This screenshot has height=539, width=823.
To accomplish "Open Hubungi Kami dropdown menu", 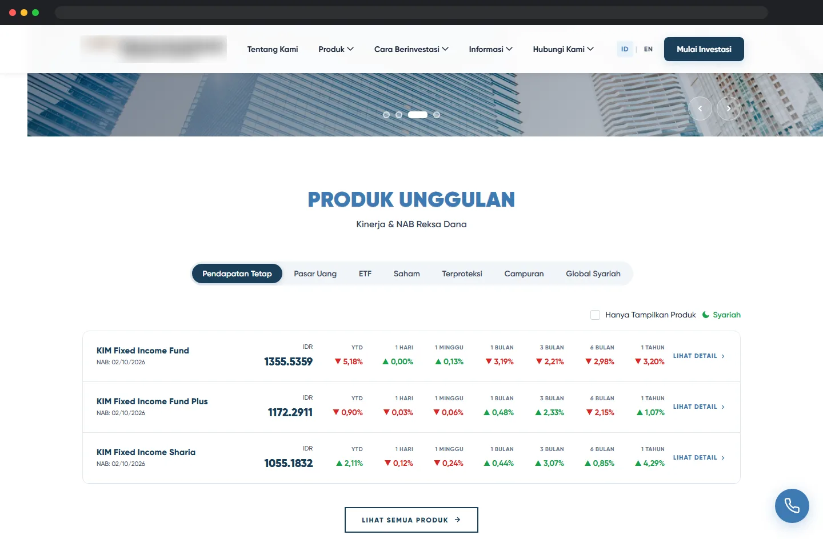I will (563, 49).
